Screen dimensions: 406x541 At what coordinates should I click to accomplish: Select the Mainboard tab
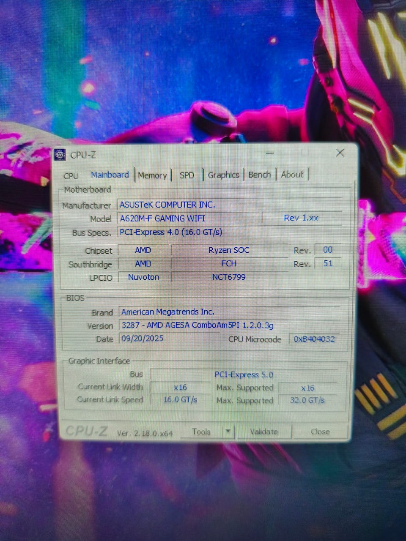(110, 175)
